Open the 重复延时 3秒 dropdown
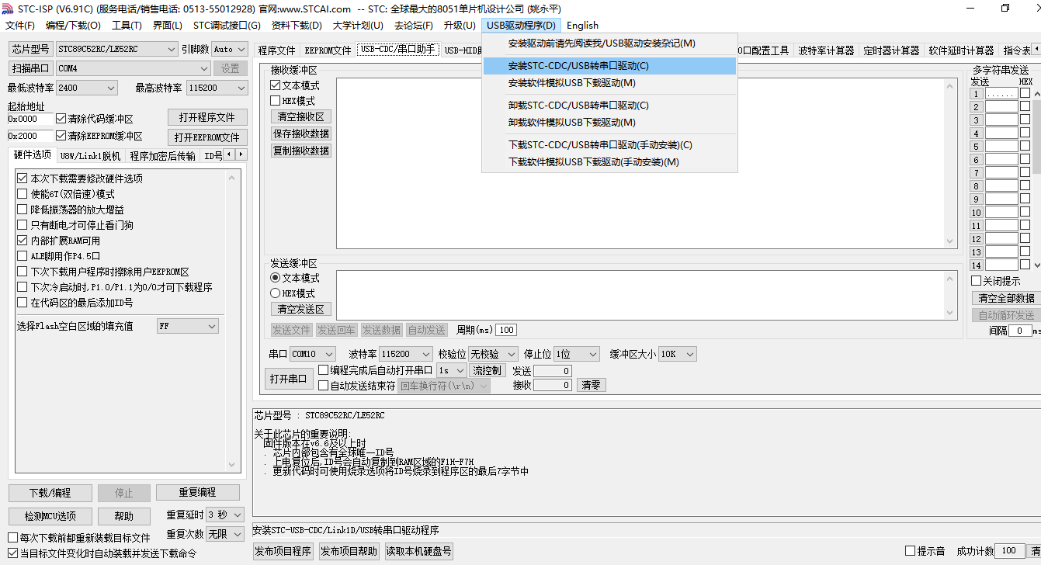Viewport: 1041px width, 565px height. point(225,515)
